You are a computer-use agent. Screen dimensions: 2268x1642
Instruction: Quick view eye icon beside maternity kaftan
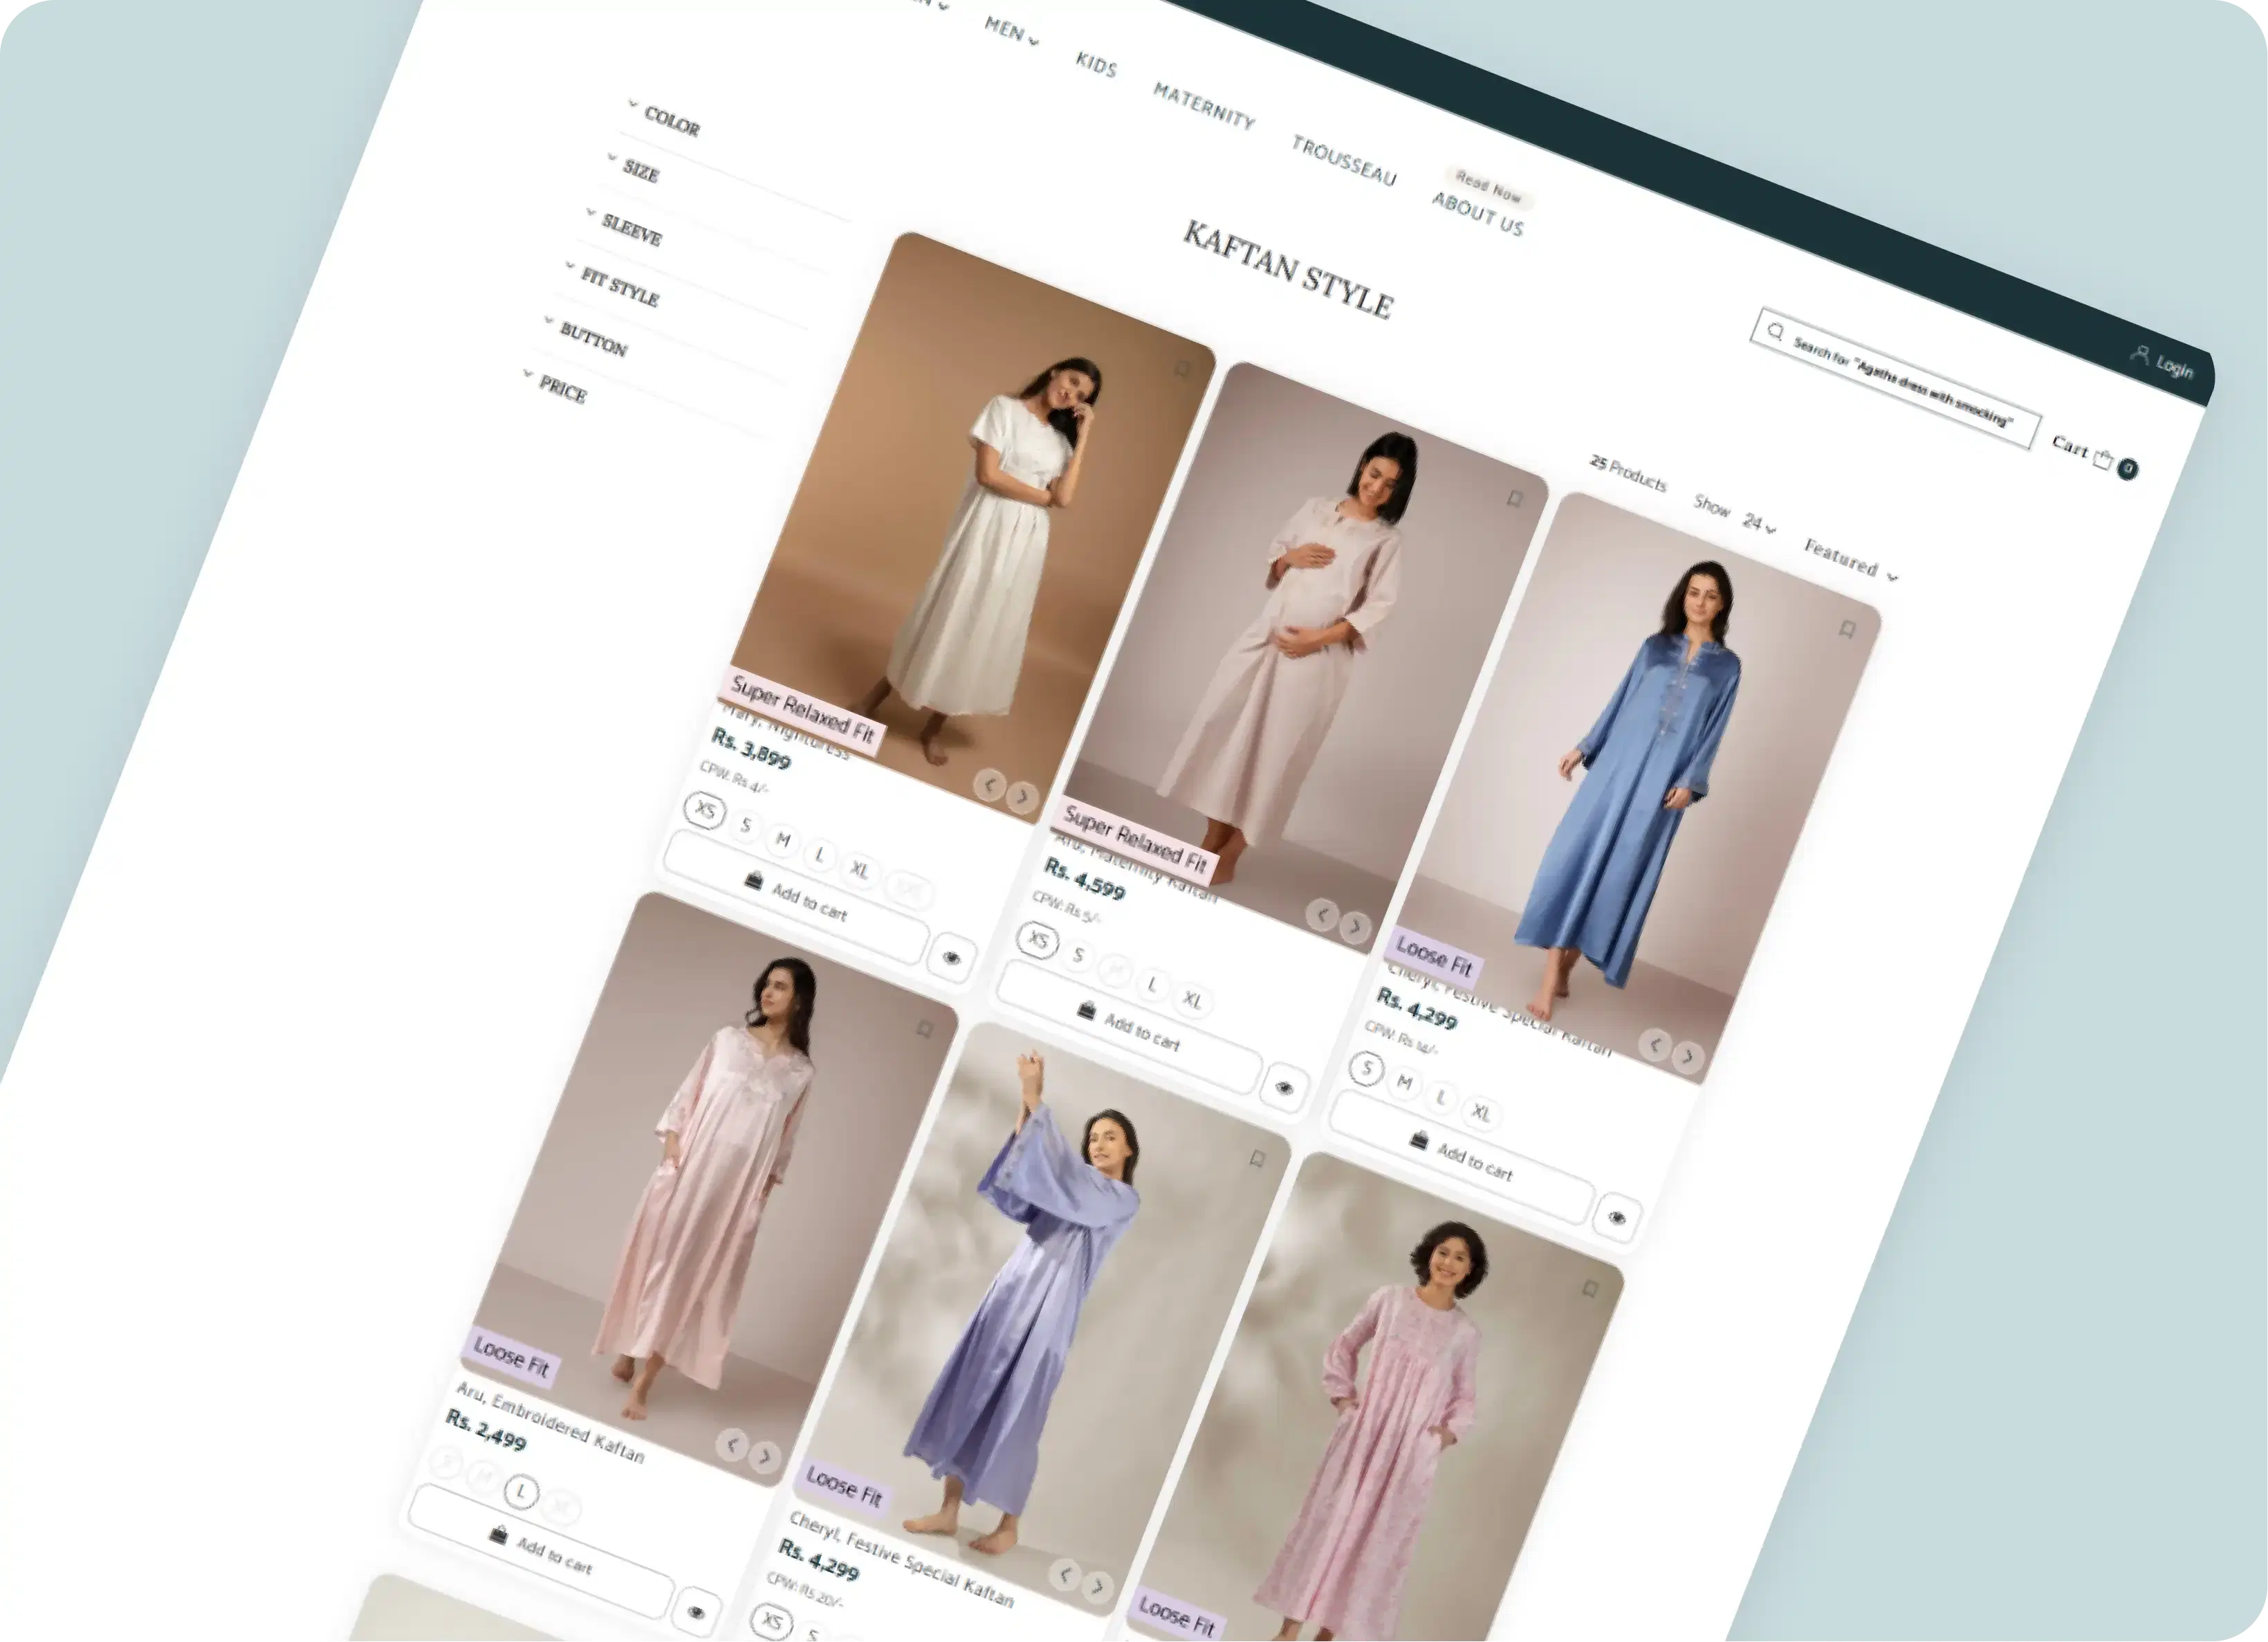point(1284,1088)
